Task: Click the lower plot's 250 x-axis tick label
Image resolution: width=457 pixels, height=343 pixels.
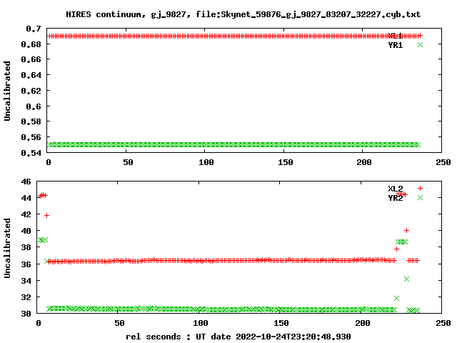Action: click(x=443, y=323)
